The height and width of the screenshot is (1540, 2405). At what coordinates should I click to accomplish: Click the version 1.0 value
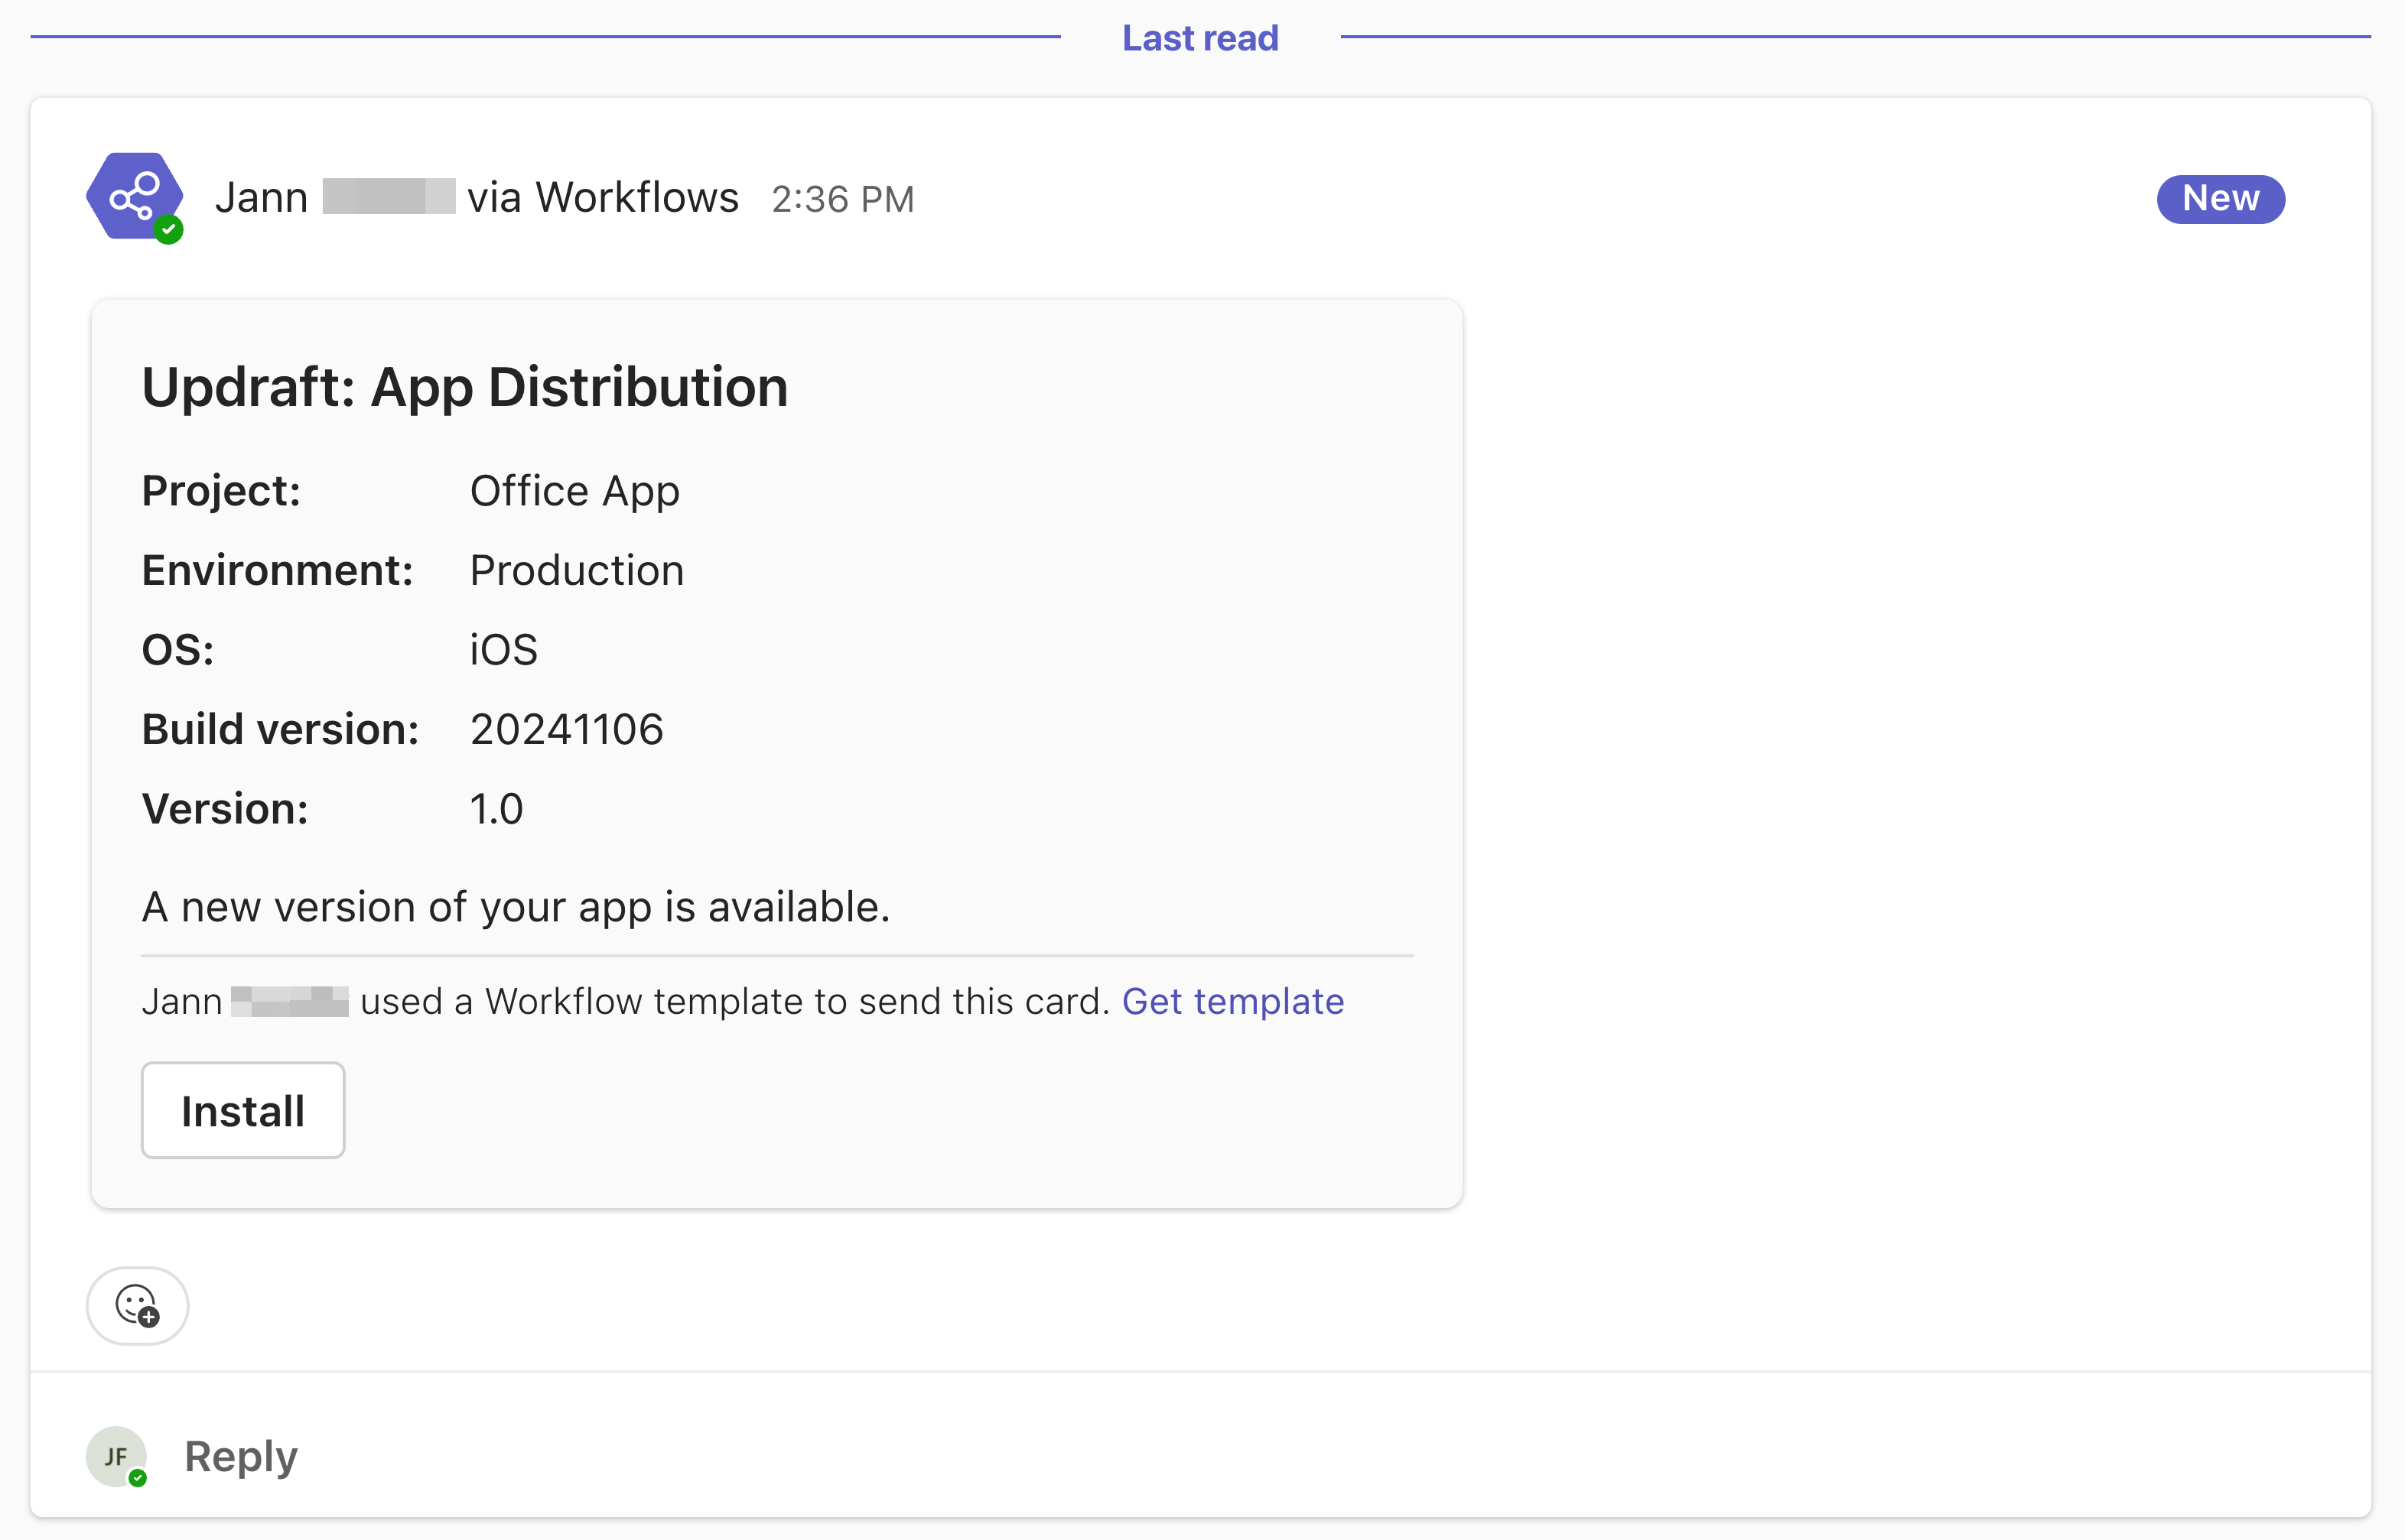496,809
